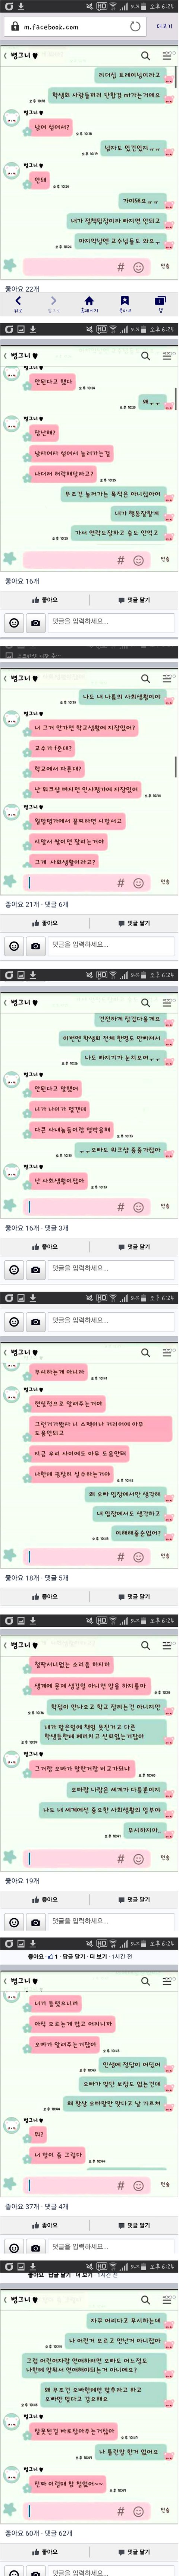Open the 좋아요 22개 likes list

click(22, 289)
